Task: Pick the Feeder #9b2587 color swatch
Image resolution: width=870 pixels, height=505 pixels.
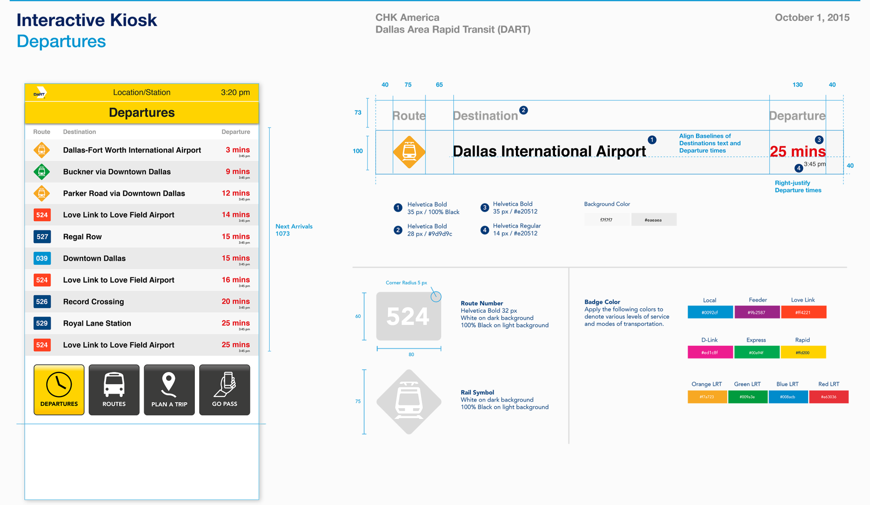Action: click(x=757, y=312)
